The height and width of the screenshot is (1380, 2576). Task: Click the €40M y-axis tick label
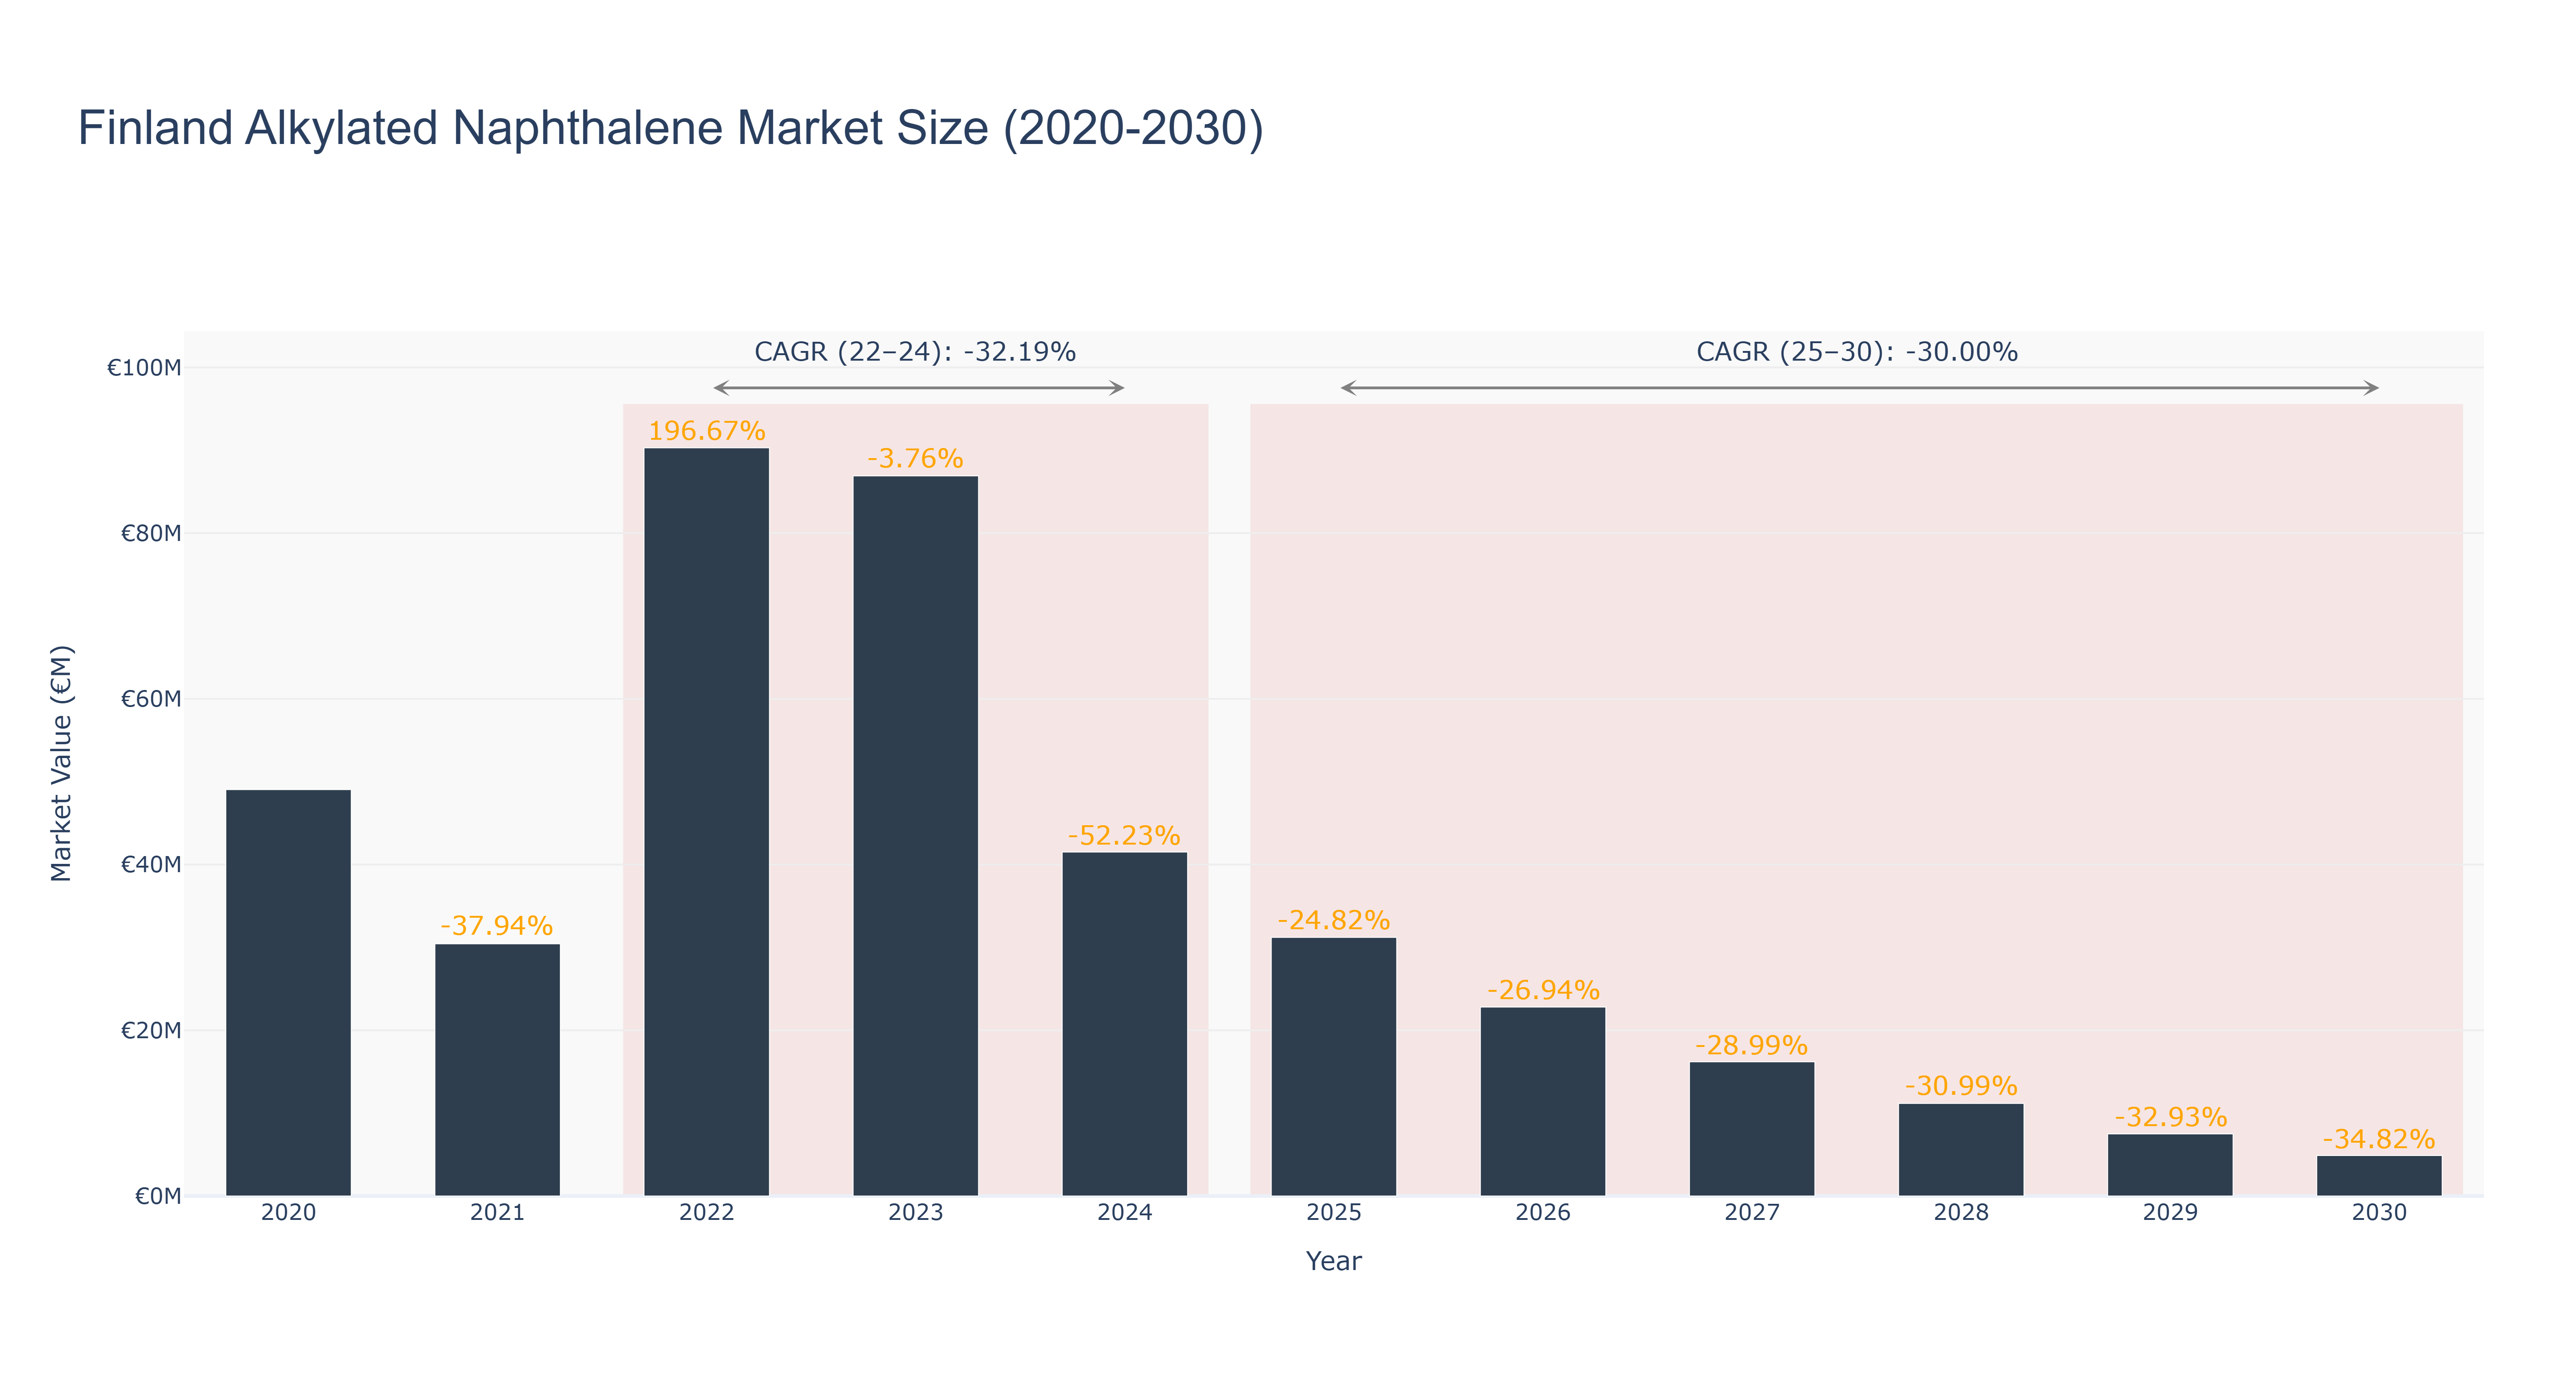click(151, 865)
